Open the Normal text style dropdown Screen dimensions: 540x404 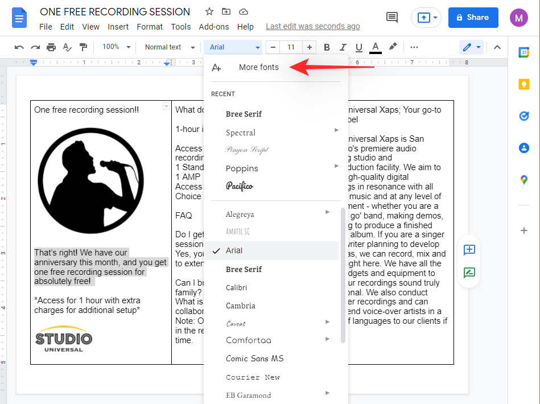pos(169,47)
